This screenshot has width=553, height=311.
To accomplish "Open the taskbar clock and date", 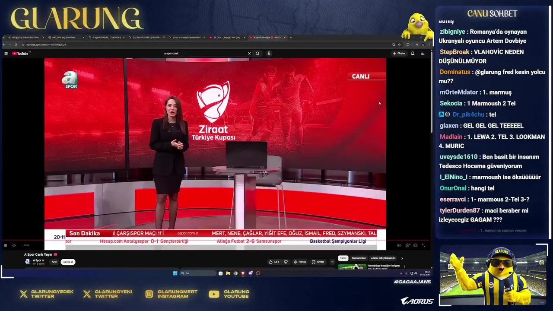I will click(x=426, y=273).
